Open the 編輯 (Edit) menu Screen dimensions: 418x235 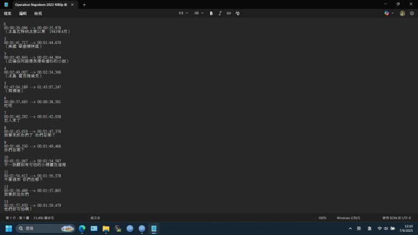[23, 14]
